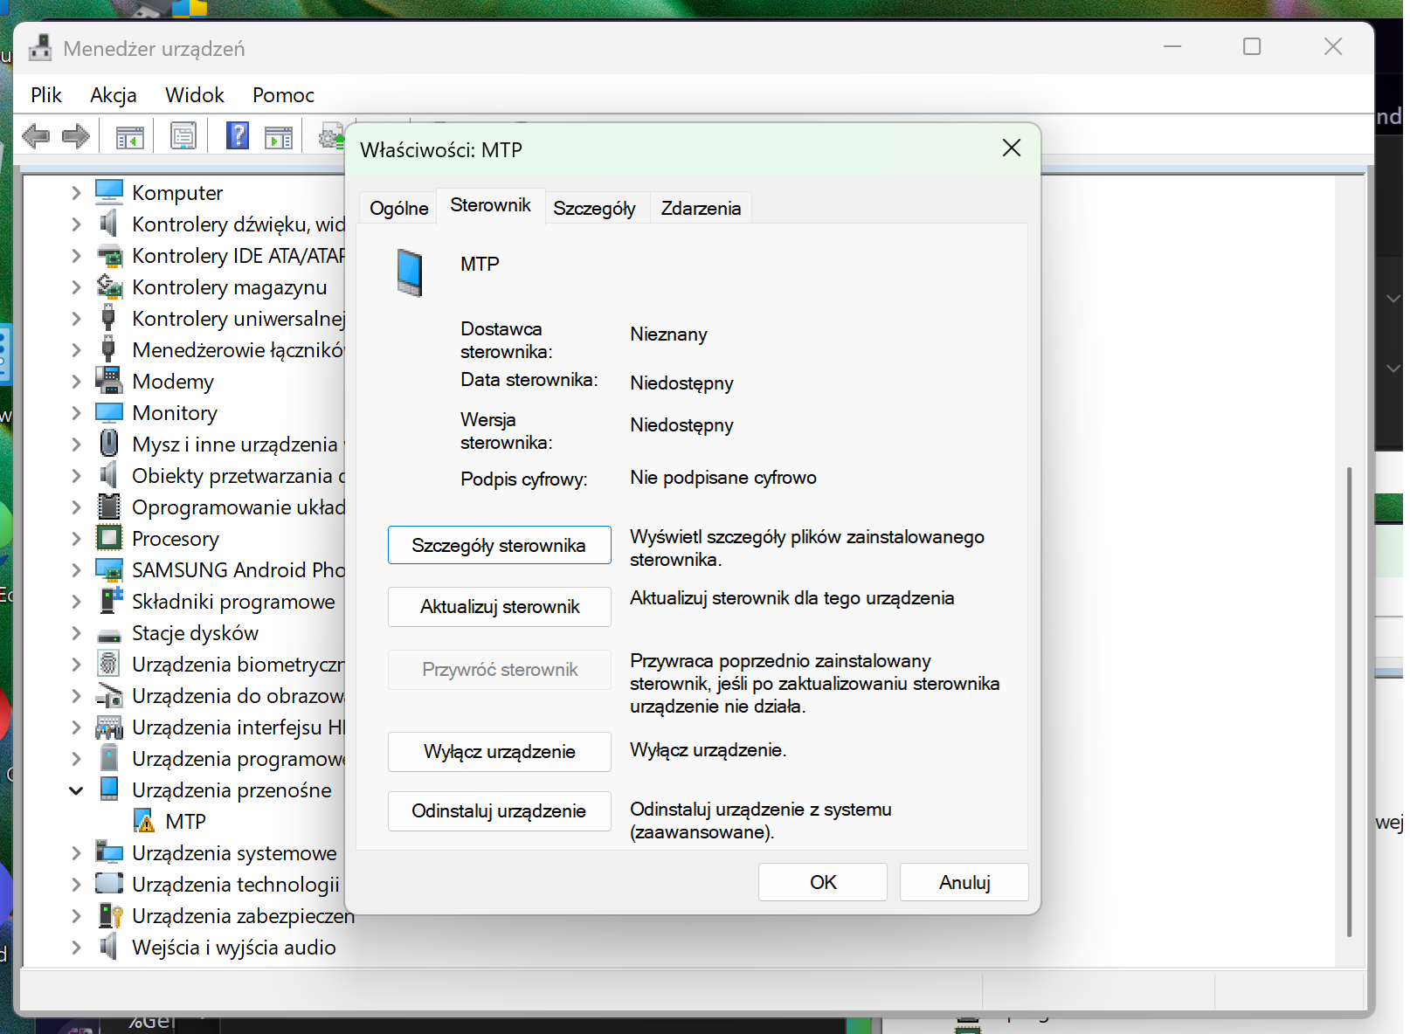Collapse Urządzenia przenośne in the tree
1410x1034 pixels.
[x=76, y=789]
